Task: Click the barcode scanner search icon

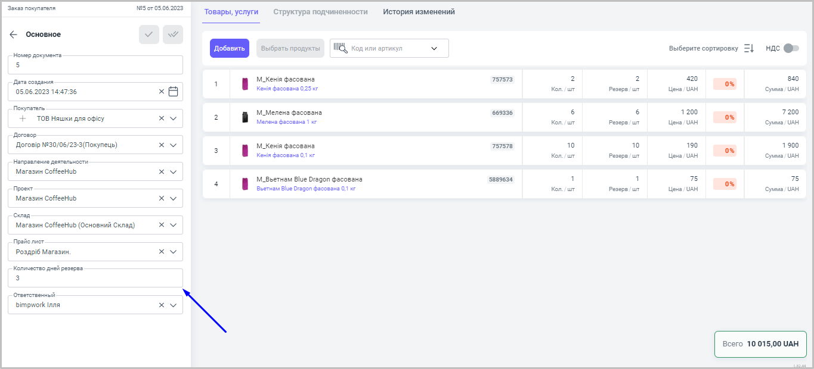Action: (340, 48)
